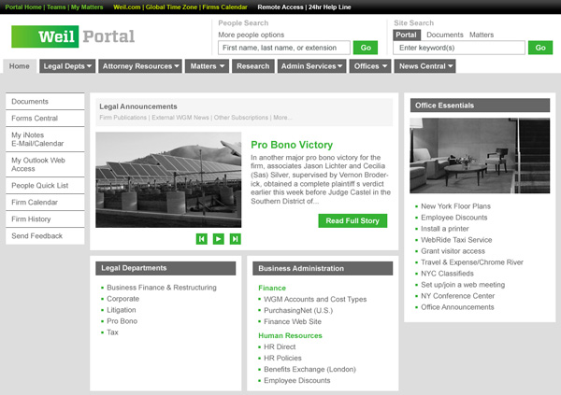Focus the people search name field
Image resolution: width=561 pixels, height=395 pixels.
pyautogui.click(x=284, y=48)
